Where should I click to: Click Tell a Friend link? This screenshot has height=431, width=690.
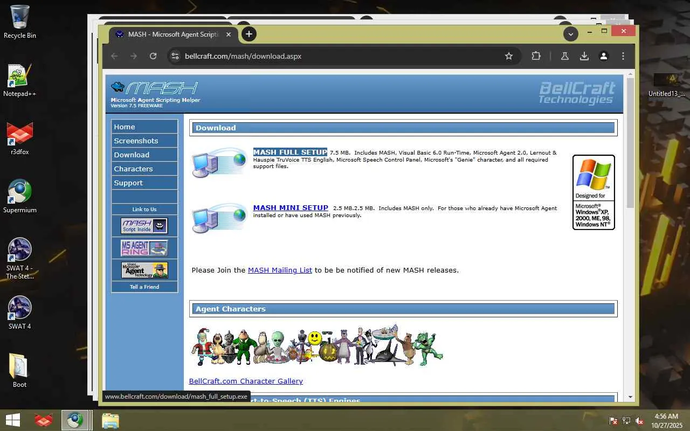(144, 287)
